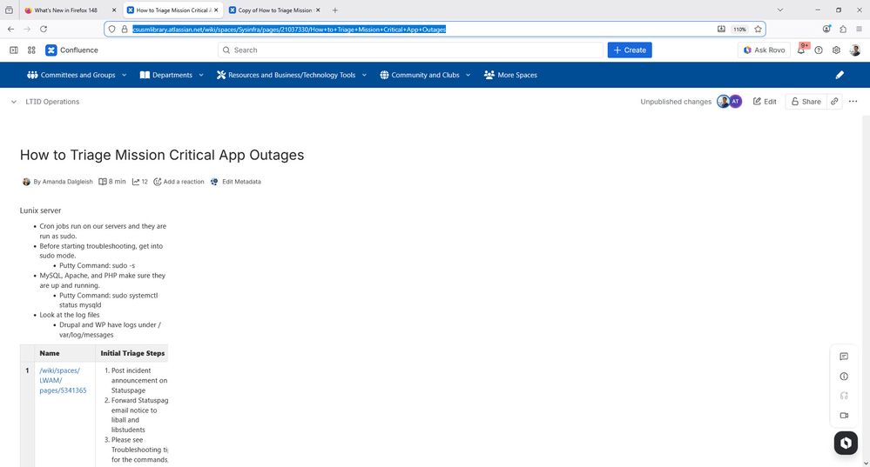Open the app switcher grid icon
870x467 pixels.
pos(31,50)
